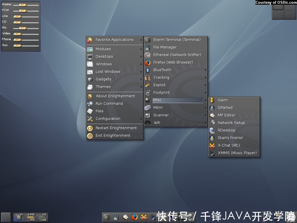The height and width of the screenshot is (223, 297).
Task: Adjust the Phone volume slider
Action: 26,39
